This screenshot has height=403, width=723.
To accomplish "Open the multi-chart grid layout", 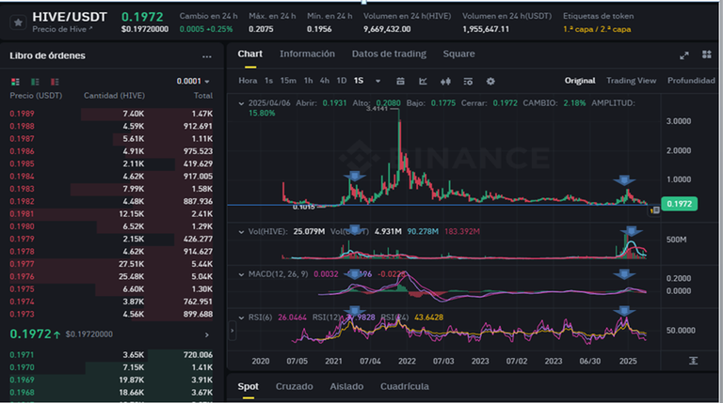I will coord(706,54).
